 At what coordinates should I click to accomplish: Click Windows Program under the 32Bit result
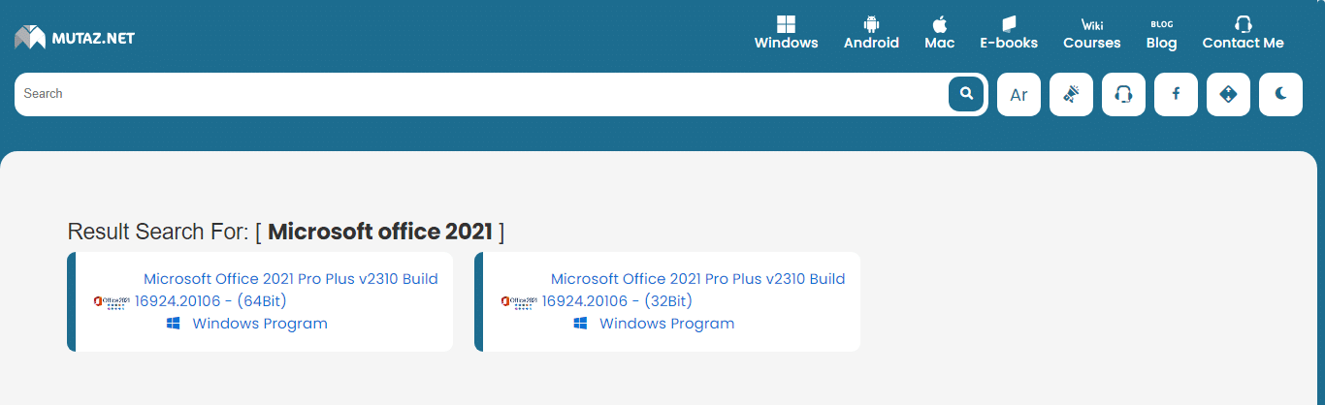pos(666,324)
